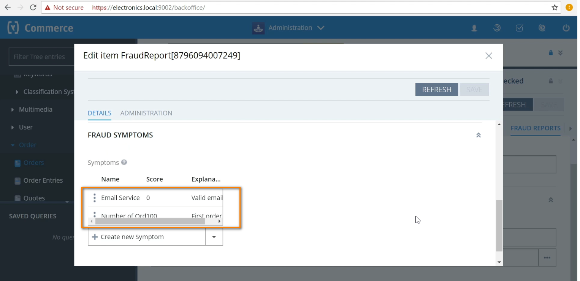Switch to the DETAILS tab
Screen dimensions: 580x281
coord(100,113)
